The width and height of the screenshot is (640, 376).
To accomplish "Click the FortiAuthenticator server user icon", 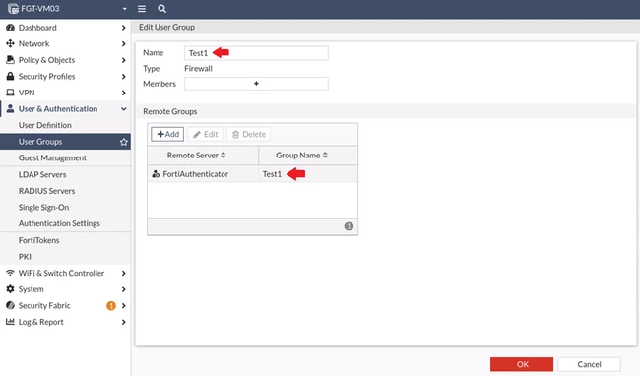I will tap(156, 174).
